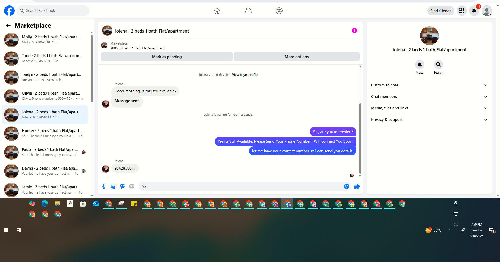Choose a GIF in the composer
500x262 pixels.
132,186
